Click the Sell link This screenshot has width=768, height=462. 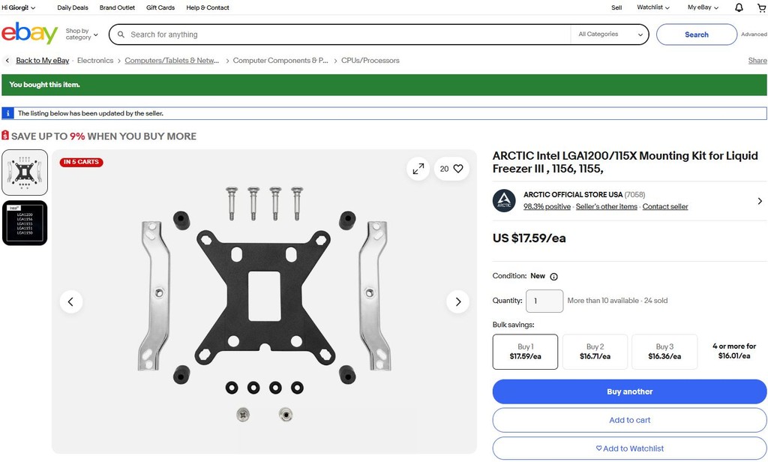pos(616,7)
